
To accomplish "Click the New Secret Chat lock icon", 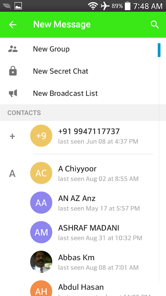I will click(13, 71).
